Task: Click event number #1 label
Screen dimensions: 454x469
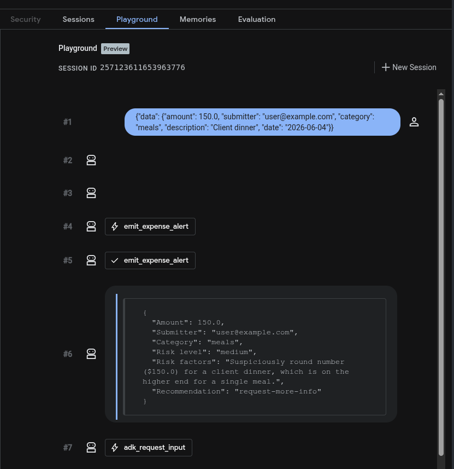Action: [x=68, y=122]
